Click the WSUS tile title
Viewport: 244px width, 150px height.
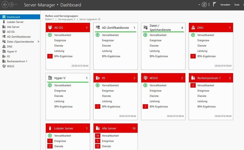click(154, 78)
